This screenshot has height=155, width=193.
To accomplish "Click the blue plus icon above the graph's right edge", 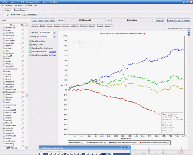I will point(189,32).
